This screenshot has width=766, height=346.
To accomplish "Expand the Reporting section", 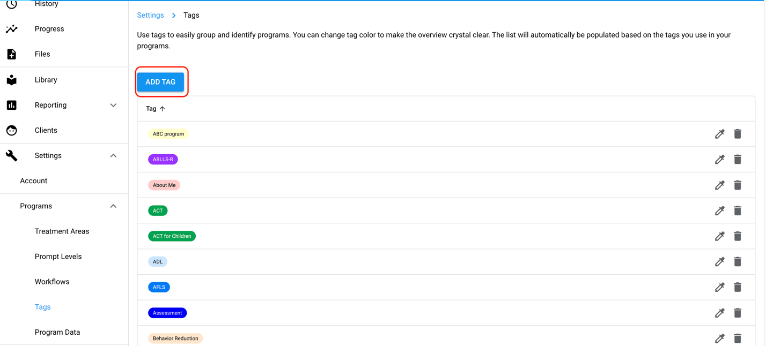I will click(x=113, y=106).
